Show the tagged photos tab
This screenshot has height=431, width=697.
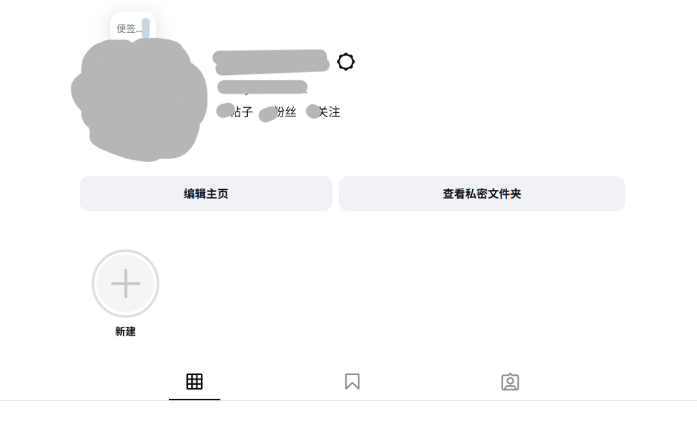coord(510,381)
